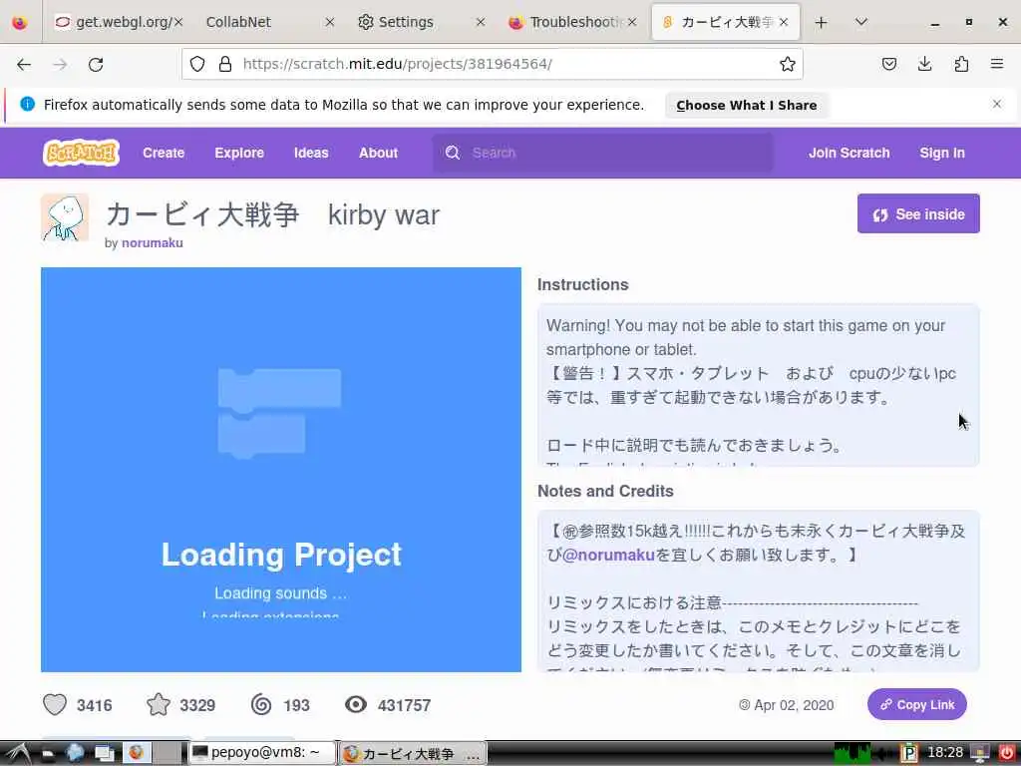Image resolution: width=1021 pixels, height=766 pixels.
Task: Close the CollabNet tab
Action: click(x=329, y=22)
